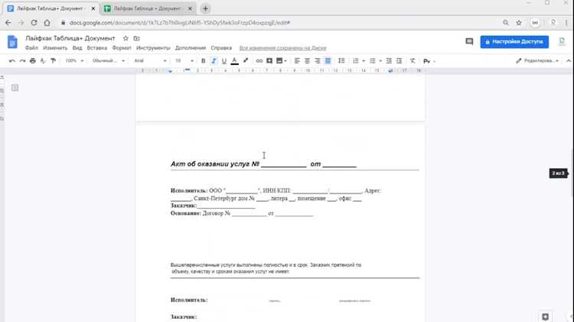Screen dimensions: 574x322
Task: Open the Справка menu
Action: [221, 48]
